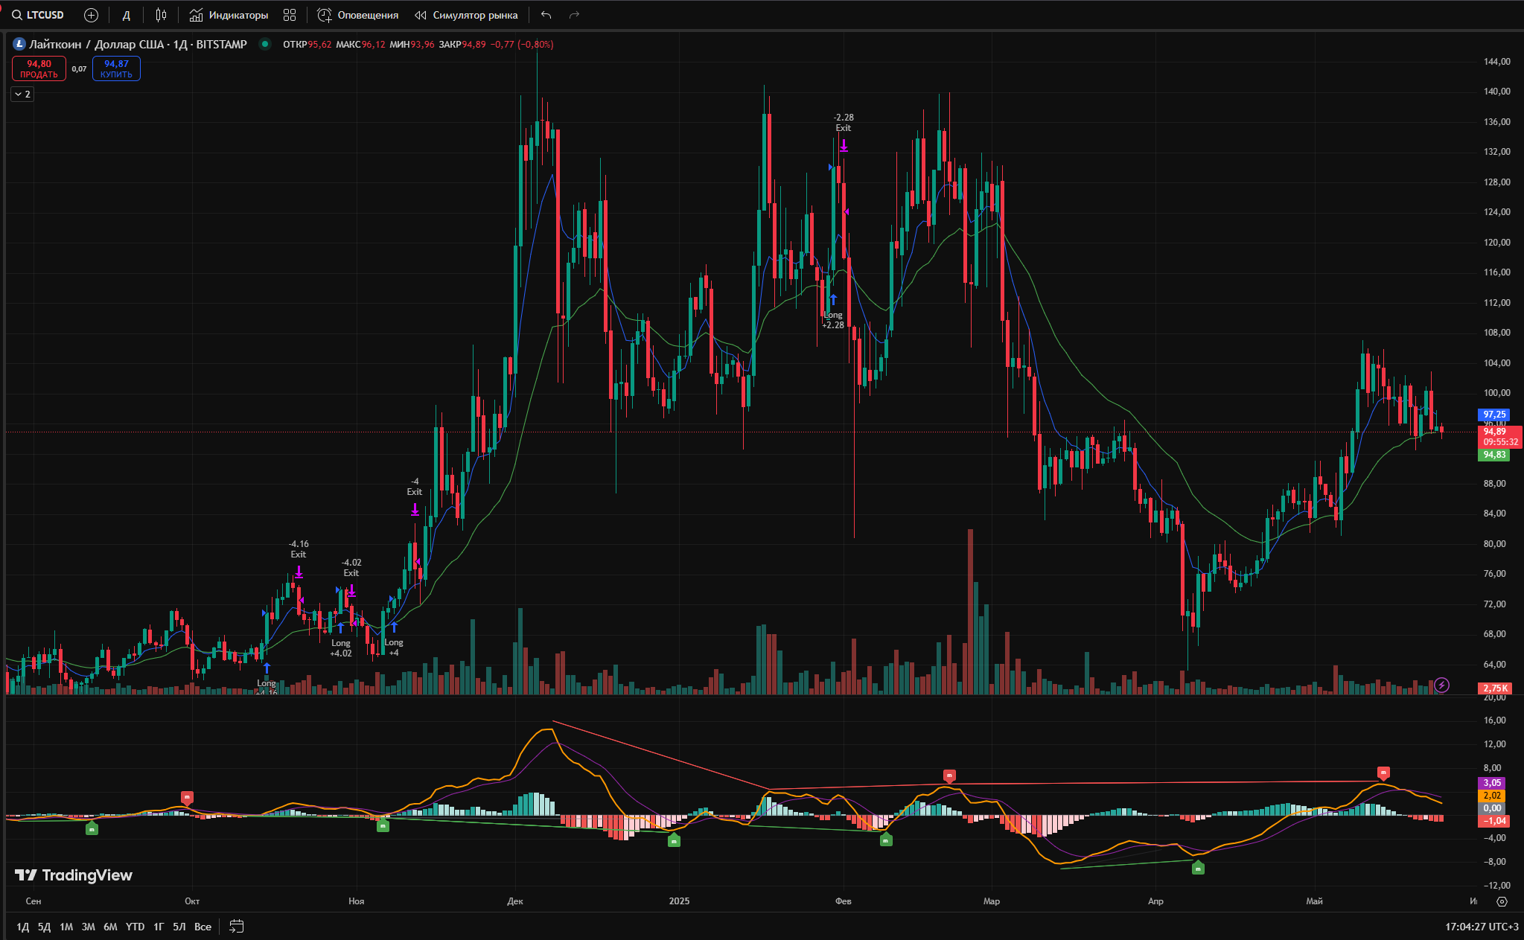Open symbol search via the magnifier icon
Viewport: 1524px width, 940px height.
pos(16,15)
